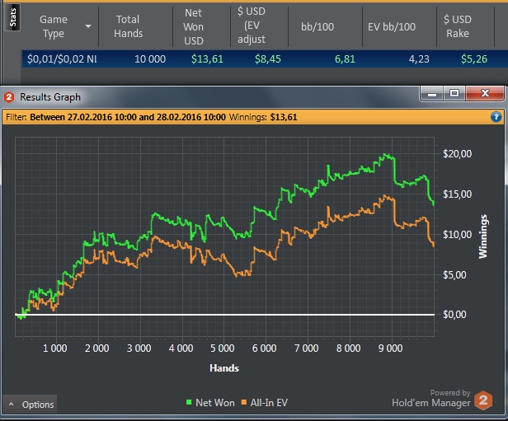Click the blue help question mark icon
Screen dimensions: 508x421
496,117
